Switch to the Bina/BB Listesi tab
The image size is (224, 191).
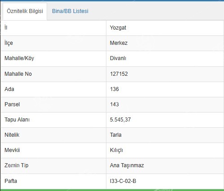[x=70, y=11]
